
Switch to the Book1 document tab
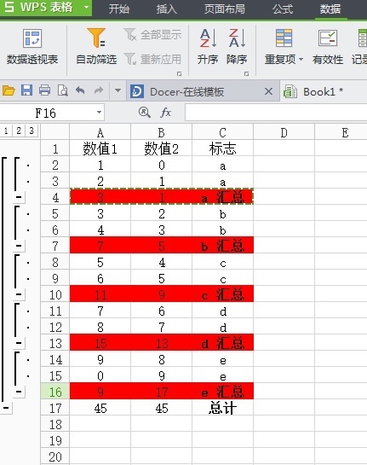pyautogui.click(x=324, y=91)
